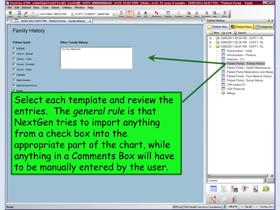Open the DUFFY, ROBERT LAMAR MD dropdown
This screenshot has width=280, height=210.
pos(113,14)
